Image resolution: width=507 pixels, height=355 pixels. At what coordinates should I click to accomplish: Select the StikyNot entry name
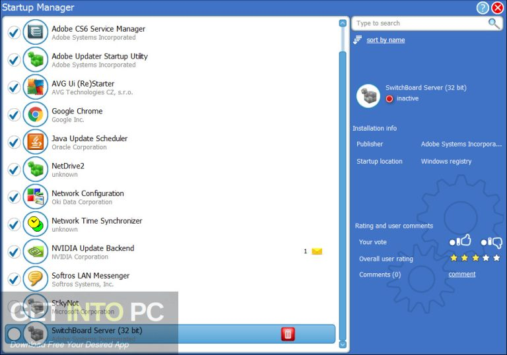(x=65, y=303)
